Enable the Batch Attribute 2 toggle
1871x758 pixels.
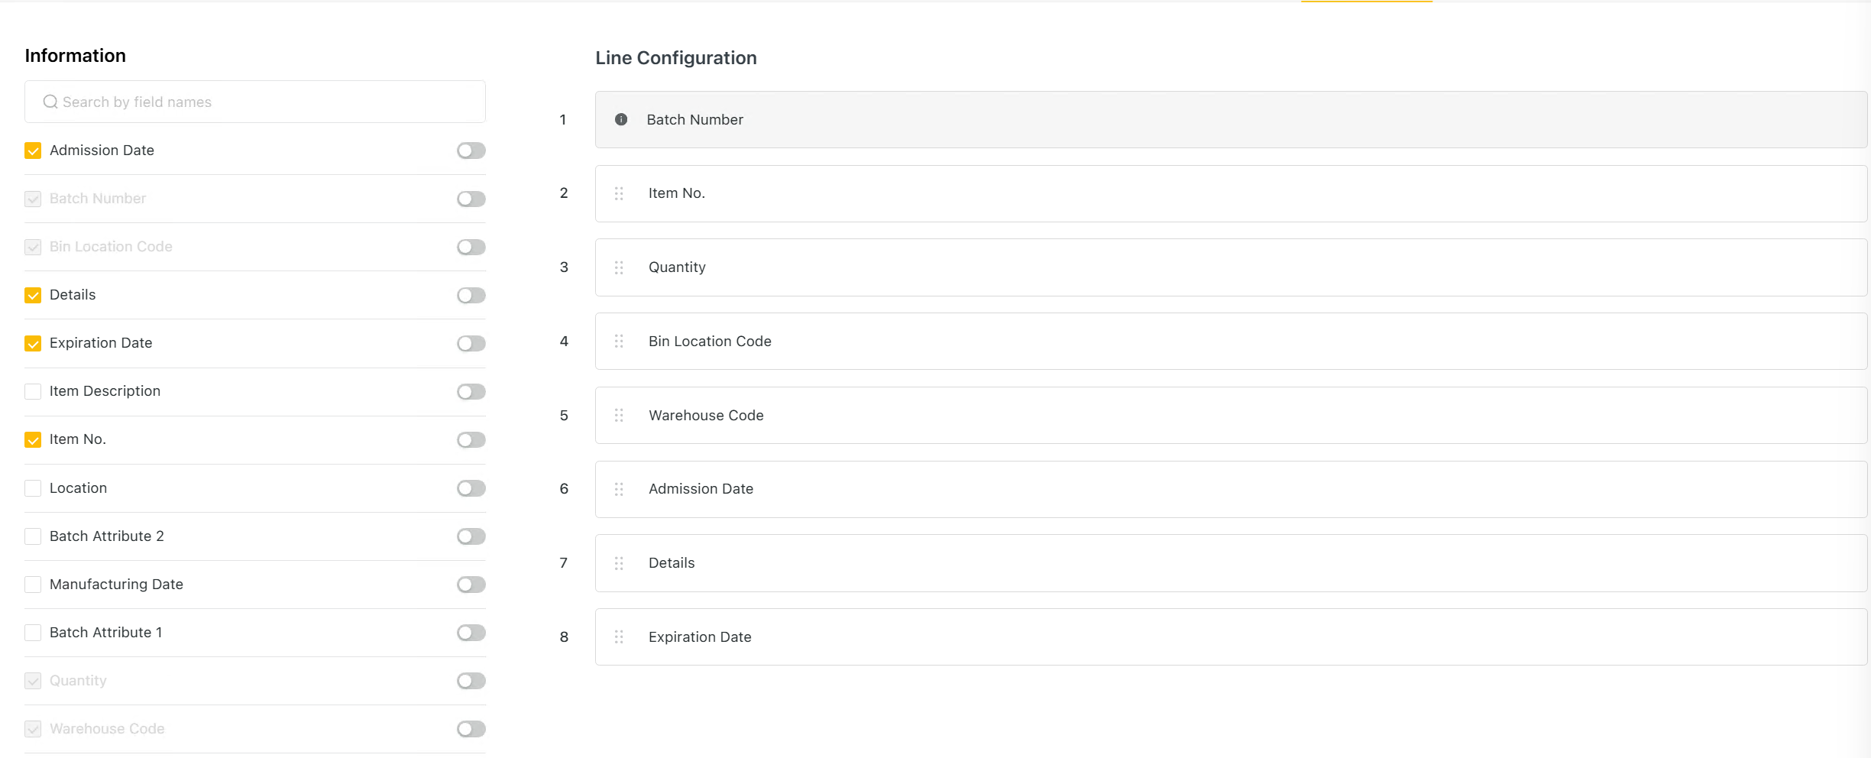pyautogui.click(x=471, y=536)
